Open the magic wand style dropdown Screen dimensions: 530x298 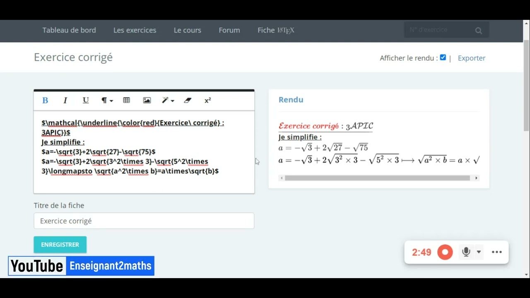click(168, 101)
